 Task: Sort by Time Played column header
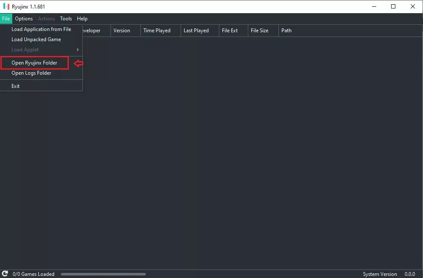[161, 31]
